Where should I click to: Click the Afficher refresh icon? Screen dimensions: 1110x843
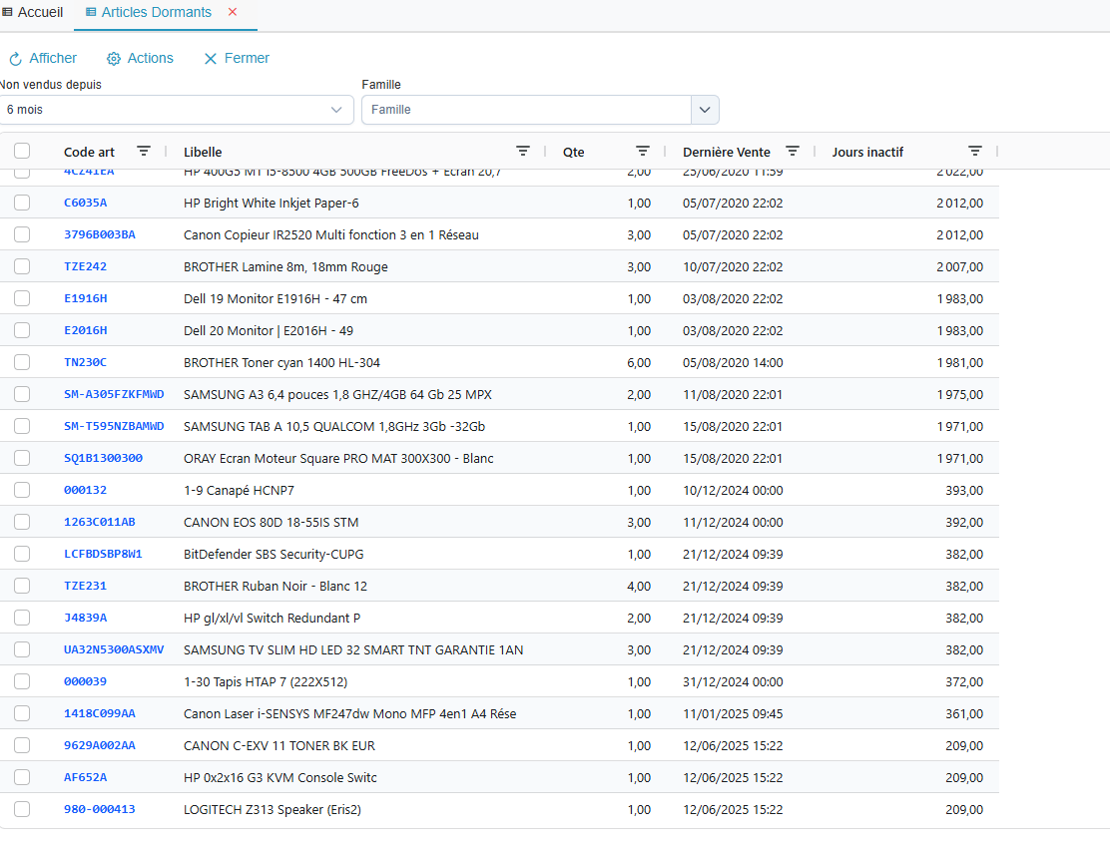(15, 59)
